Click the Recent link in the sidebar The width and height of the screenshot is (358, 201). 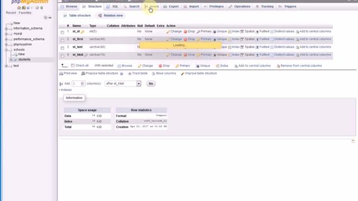click(x=11, y=13)
